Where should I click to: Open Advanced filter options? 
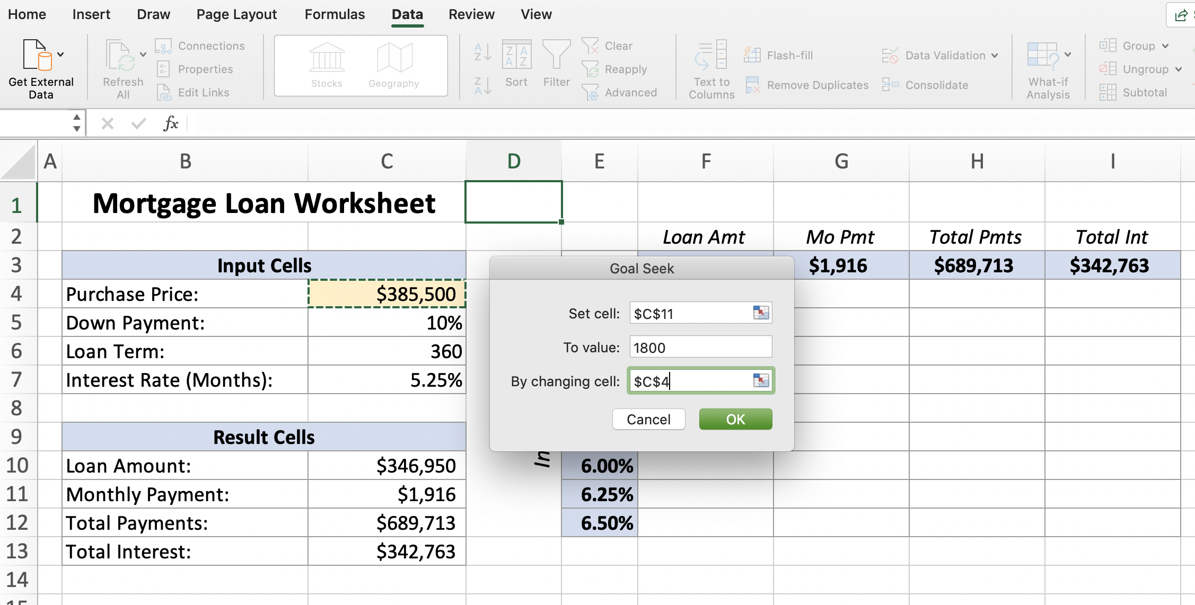click(x=619, y=93)
